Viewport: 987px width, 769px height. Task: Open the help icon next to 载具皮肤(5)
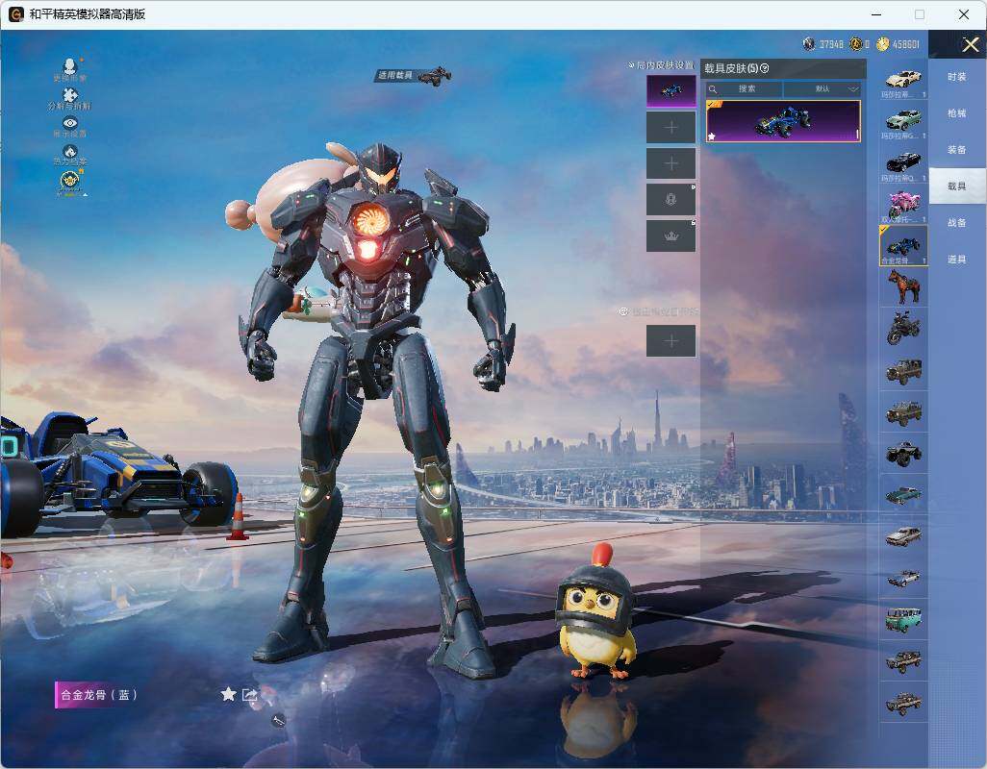point(765,68)
